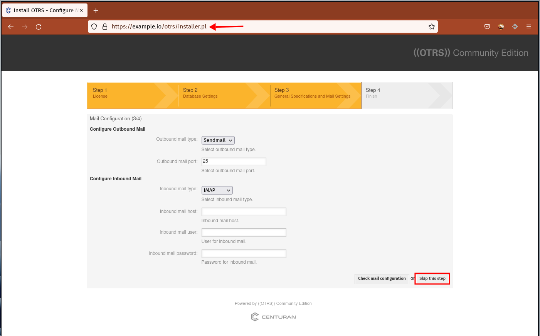The width and height of the screenshot is (540, 336).
Task: Select Step 3 General Specifications and Mail Settings
Action: [x=316, y=95]
